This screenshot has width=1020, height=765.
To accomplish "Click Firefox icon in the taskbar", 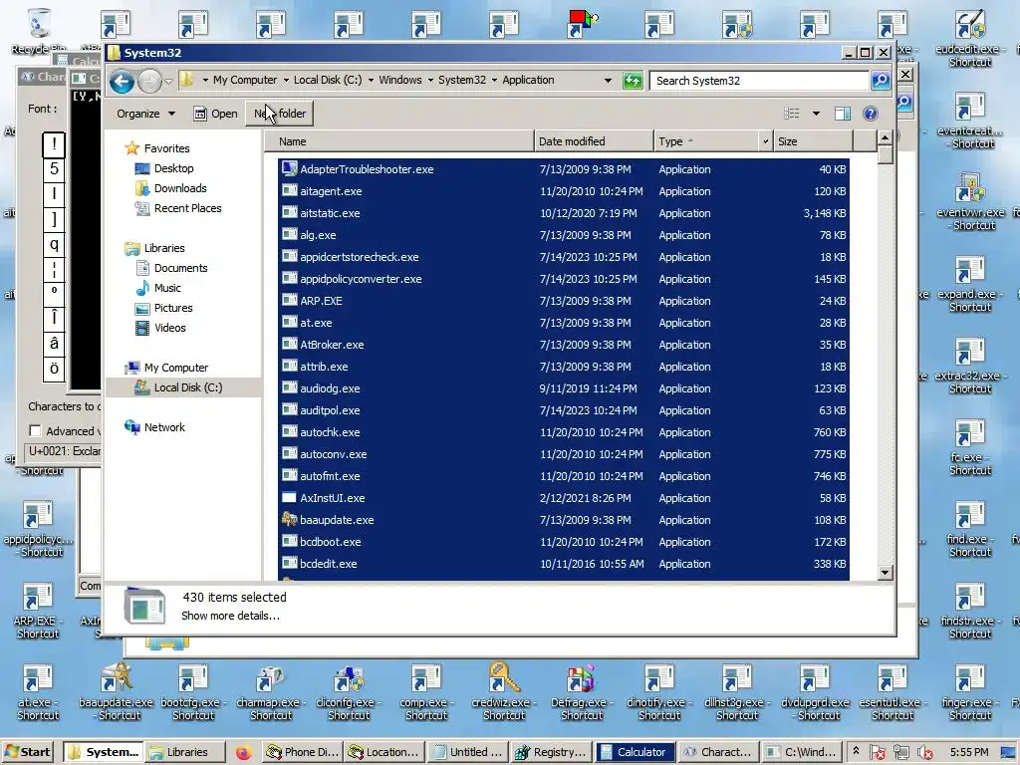I will (x=243, y=752).
